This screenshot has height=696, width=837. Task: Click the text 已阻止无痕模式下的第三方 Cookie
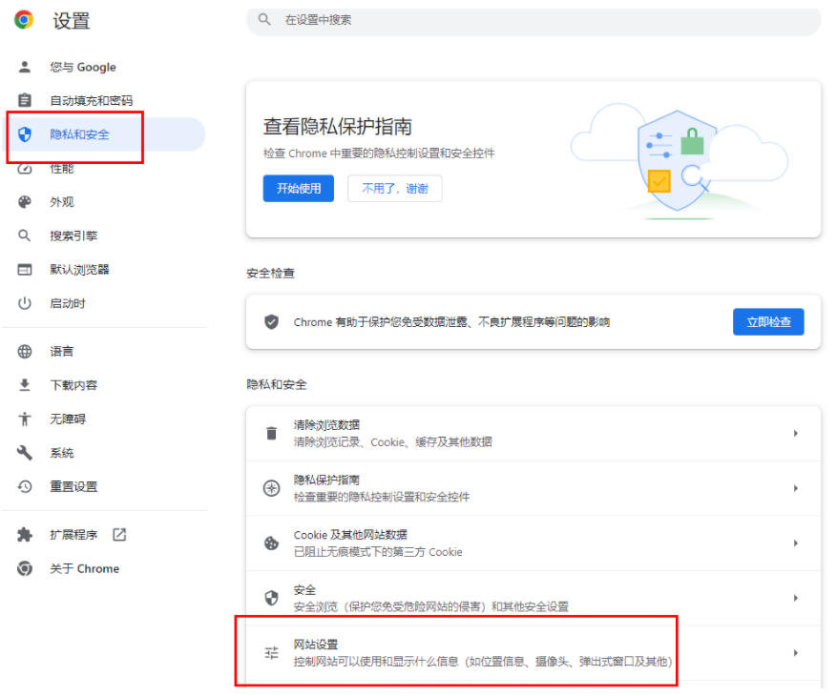(378, 552)
